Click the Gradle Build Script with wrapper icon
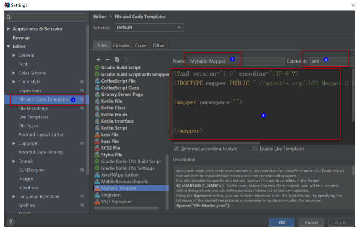Screen dimensions: 359x229 [97, 74]
